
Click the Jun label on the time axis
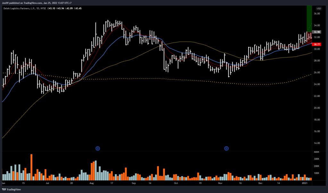[4, 184]
